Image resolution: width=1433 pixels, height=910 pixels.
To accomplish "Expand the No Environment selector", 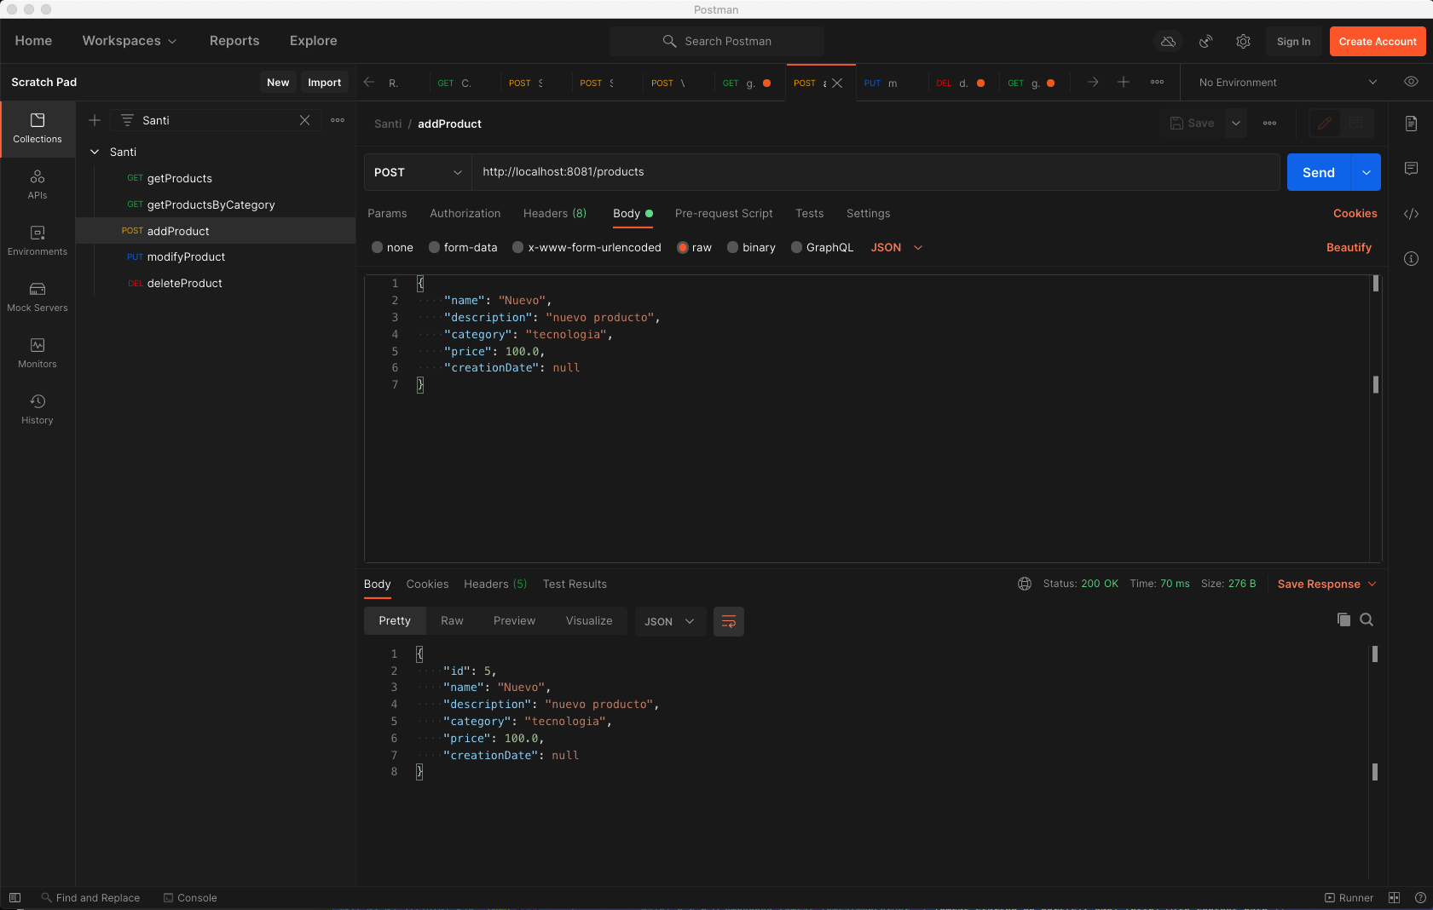I will (x=1287, y=82).
